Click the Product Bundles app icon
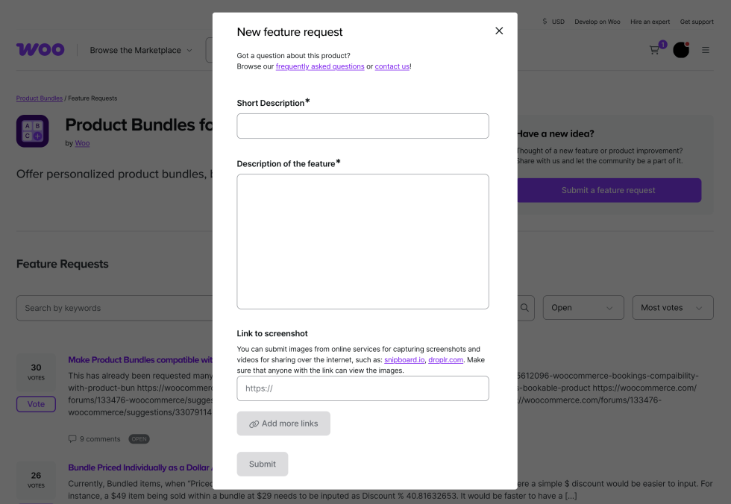 [33, 131]
